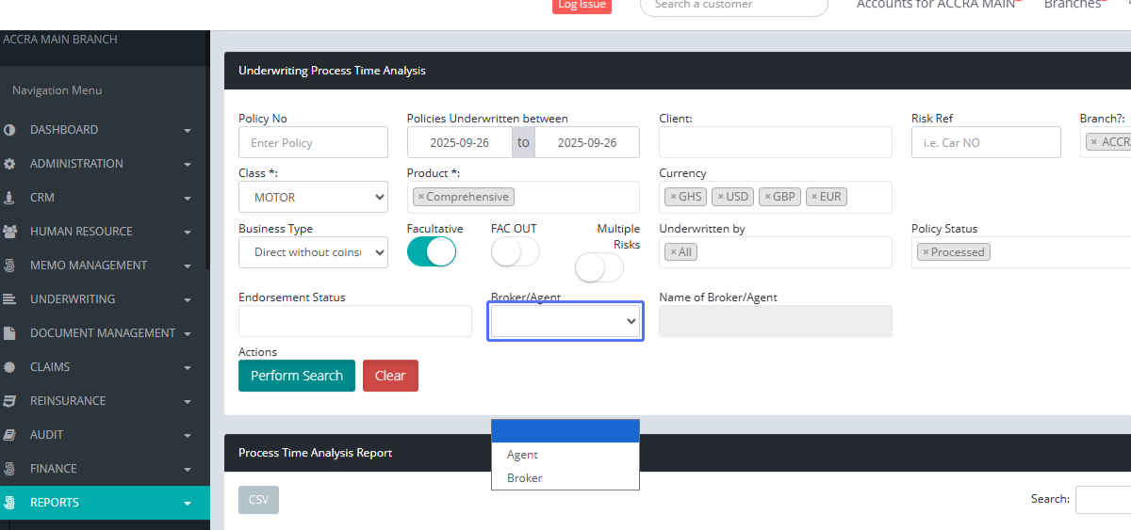
Task: Expand the Reinsurance menu chevron
Action: click(x=188, y=402)
